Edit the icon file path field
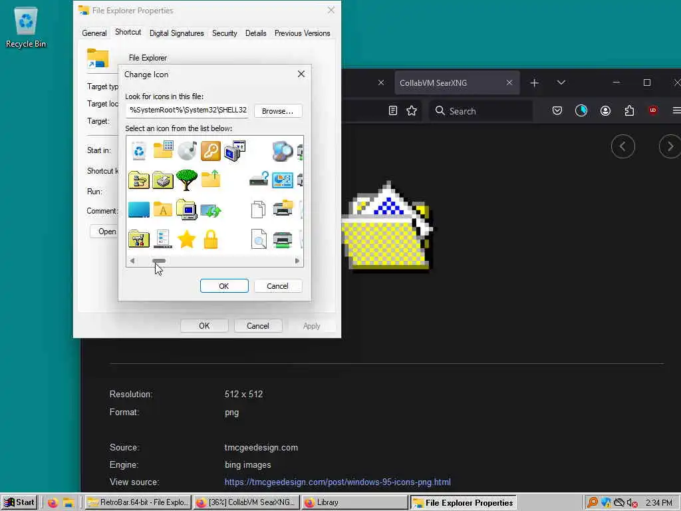 (187, 110)
